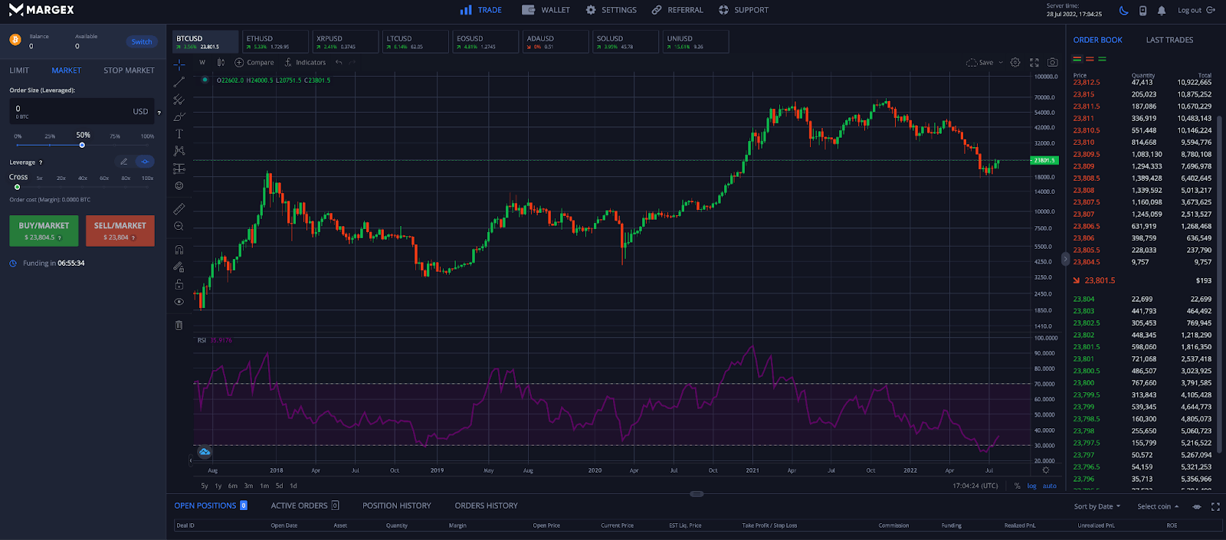Select the text annotation tool
This screenshot has width=1226, height=540.
tap(179, 134)
